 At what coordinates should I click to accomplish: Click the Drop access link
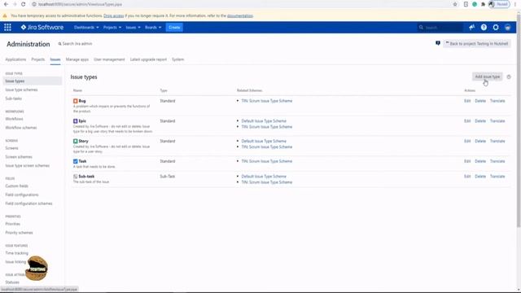[x=114, y=15]
